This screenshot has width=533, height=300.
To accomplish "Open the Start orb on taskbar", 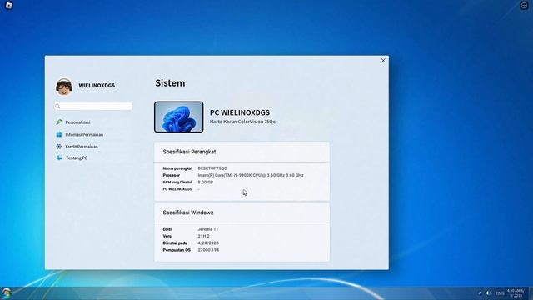I will pyautogui.click(x=6, y=293).
